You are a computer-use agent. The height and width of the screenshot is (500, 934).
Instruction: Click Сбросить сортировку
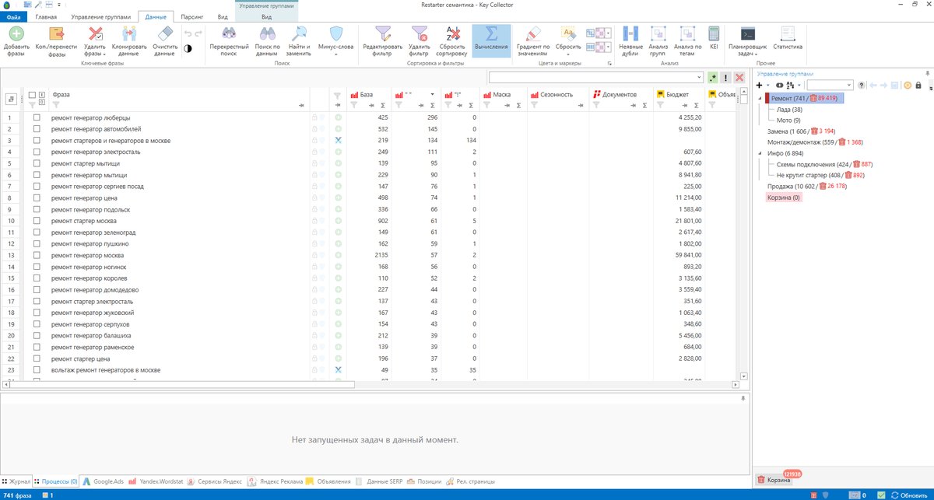[451, 43]
